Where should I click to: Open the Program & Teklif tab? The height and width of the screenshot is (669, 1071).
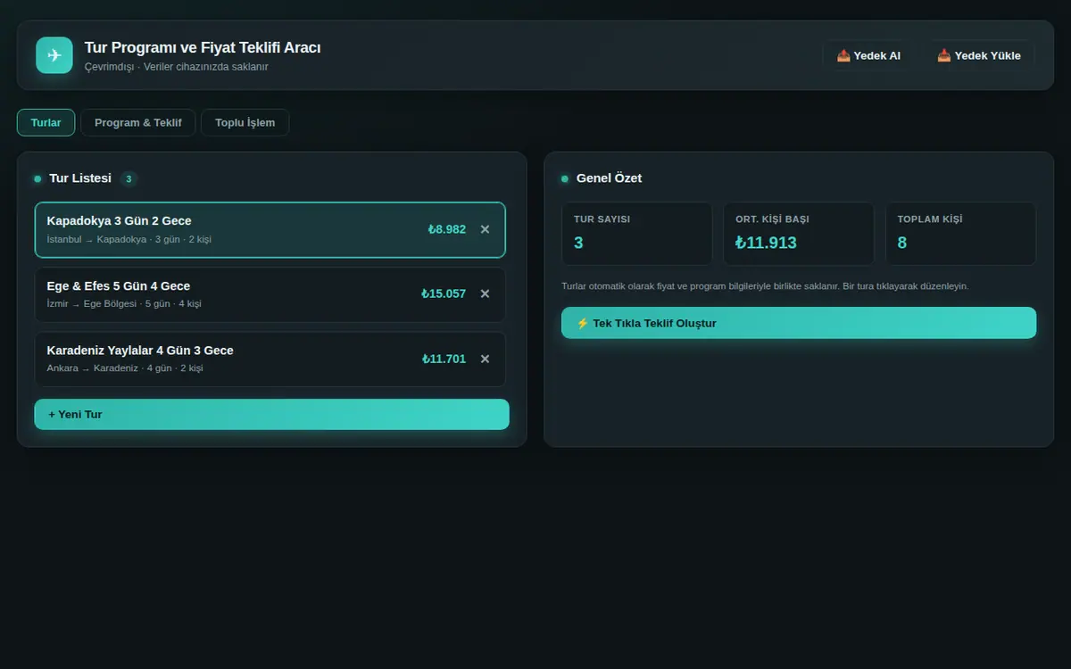138,122
